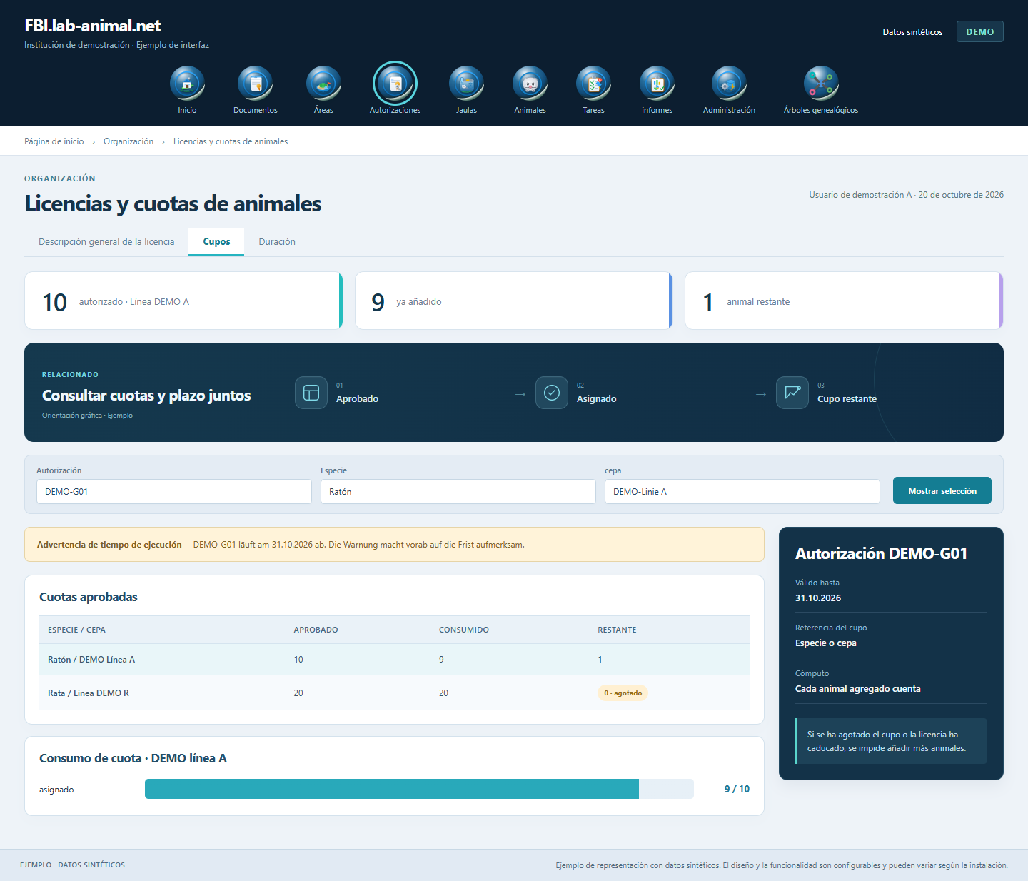
Task: Open the Documentos navigation icon
Action: 255,84
